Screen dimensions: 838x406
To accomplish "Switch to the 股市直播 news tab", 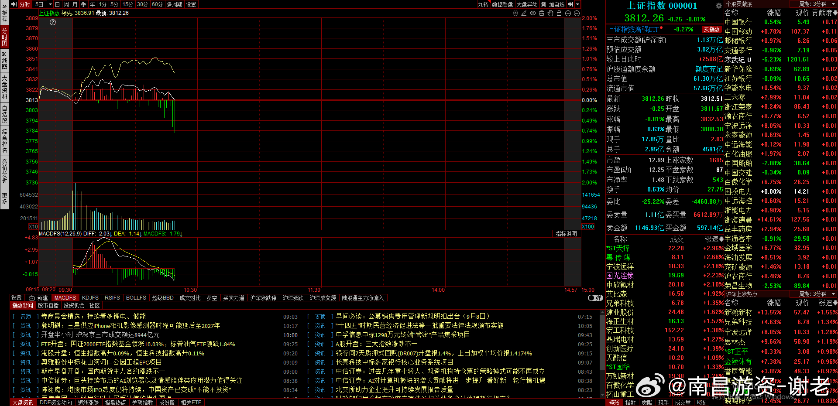I will [48, 306].
